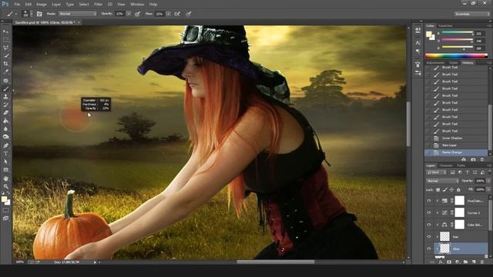The width and height of the screenshot is (493, 277).
Task: Toggle tablet pressure controls opacity button
Action: [x=137, y=14]
